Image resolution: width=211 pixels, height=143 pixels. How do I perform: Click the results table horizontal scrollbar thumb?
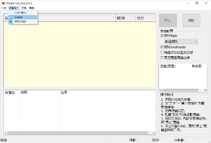[78, 133]
